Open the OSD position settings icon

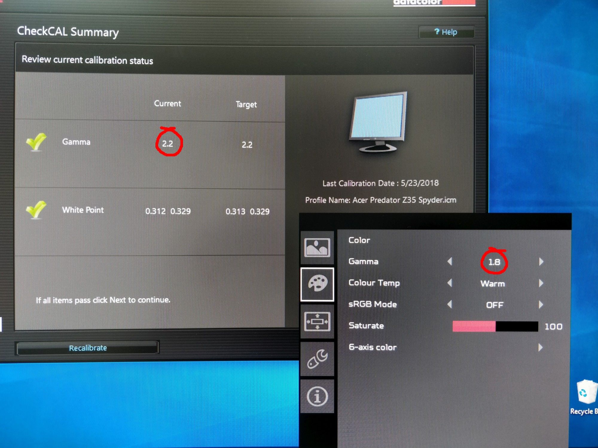click(317, 321)
